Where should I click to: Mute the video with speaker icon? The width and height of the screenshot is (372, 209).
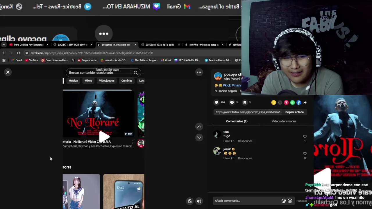click(x=199, y=201)
